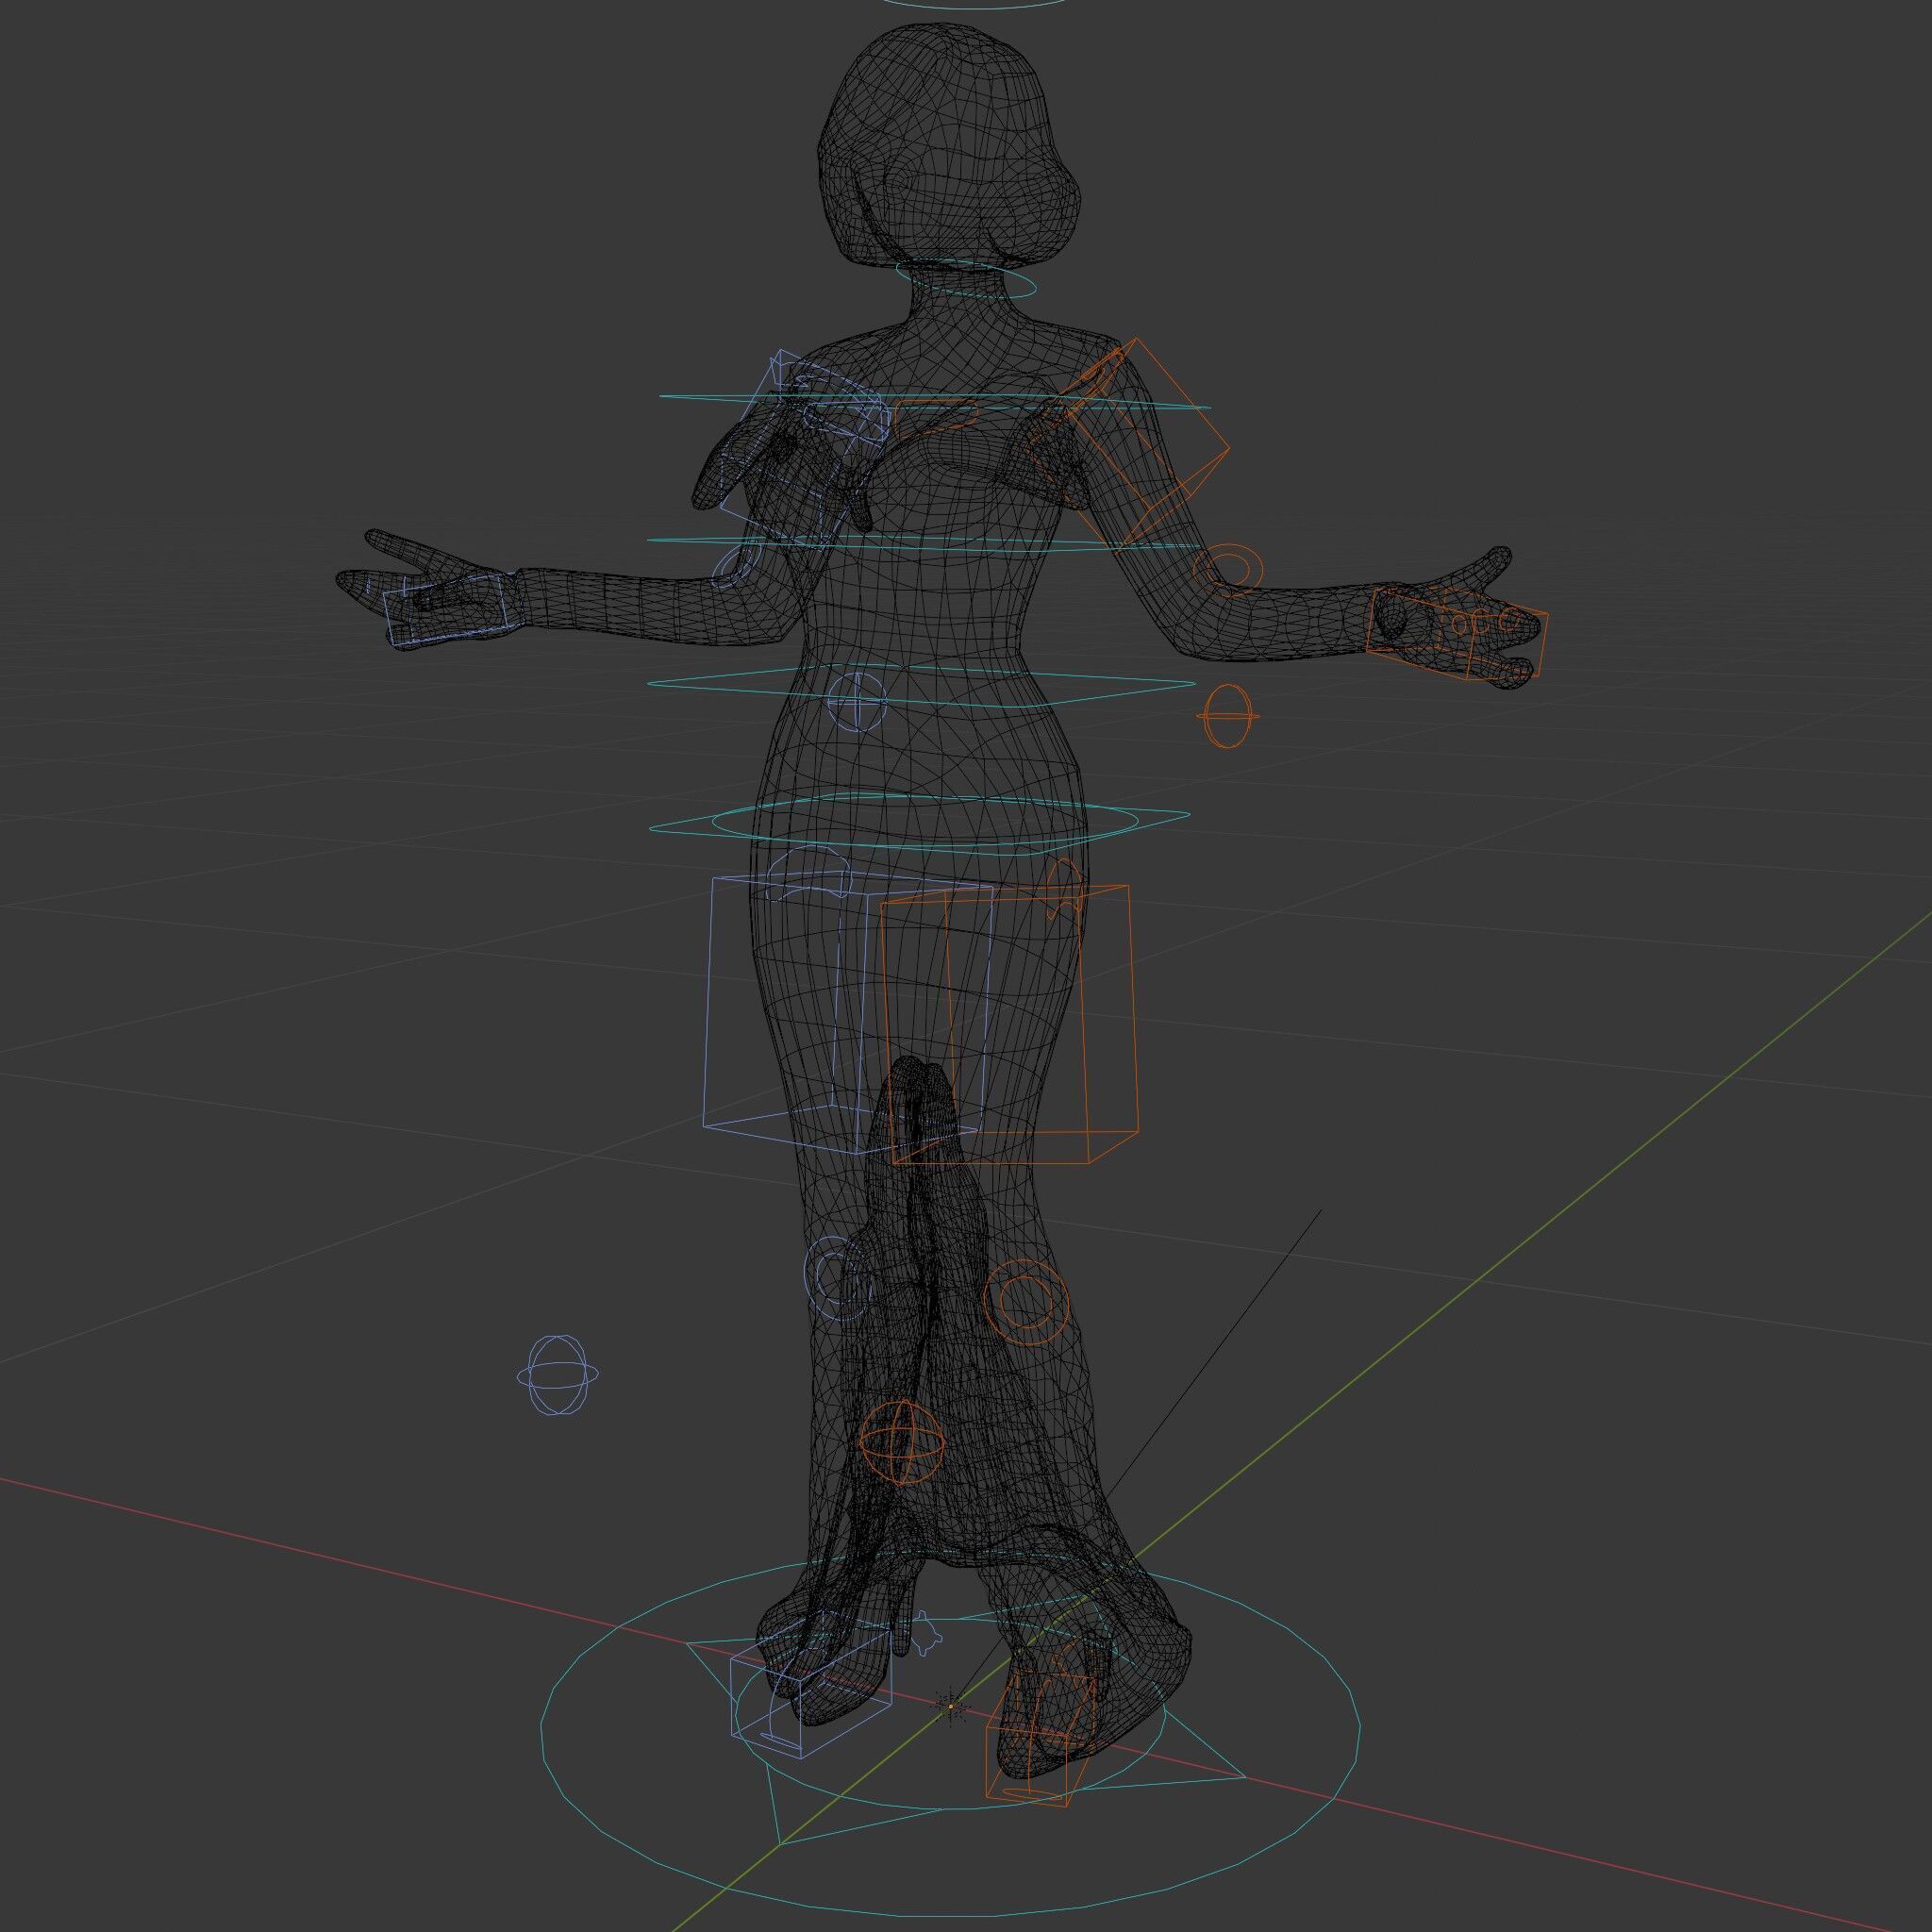
Task: Select the orange leg pole sphere
Action: click(x=902, y=1442)
